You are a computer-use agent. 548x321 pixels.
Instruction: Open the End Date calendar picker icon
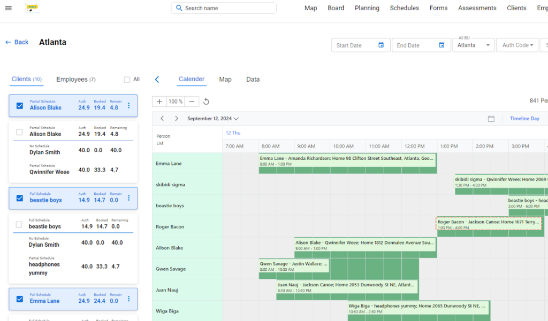point(442,45)
